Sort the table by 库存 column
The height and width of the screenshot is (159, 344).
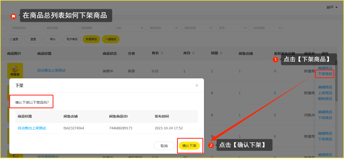(193, 53)
